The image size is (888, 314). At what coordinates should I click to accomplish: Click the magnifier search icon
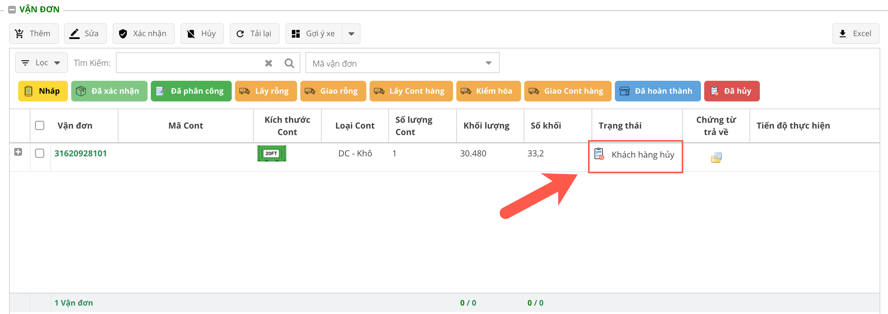tap(289, 63)
